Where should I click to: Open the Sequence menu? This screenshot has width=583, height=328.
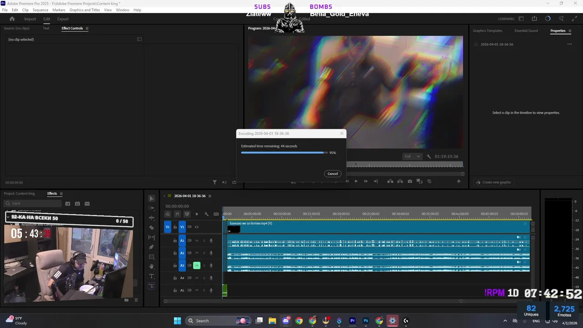click(41, 10)
